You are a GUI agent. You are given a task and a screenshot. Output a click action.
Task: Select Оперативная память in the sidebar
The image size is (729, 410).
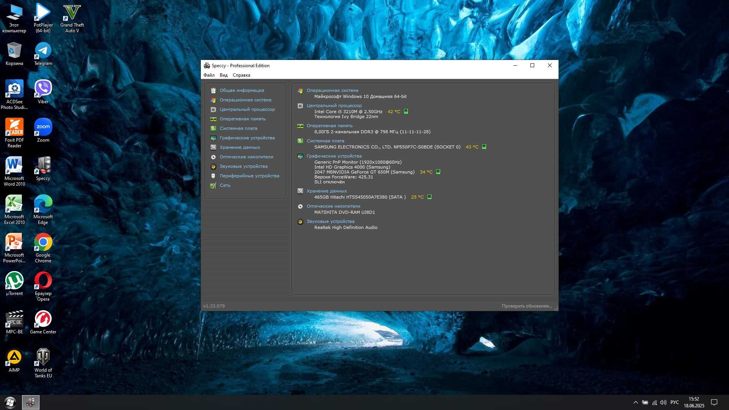coord(243,119)
